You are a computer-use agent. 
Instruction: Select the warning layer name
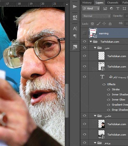tap(104, 33)
